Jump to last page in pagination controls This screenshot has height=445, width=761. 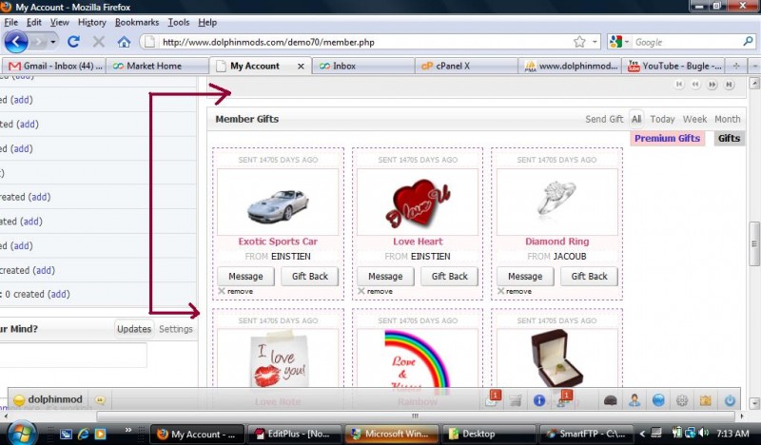coord(729,85)
